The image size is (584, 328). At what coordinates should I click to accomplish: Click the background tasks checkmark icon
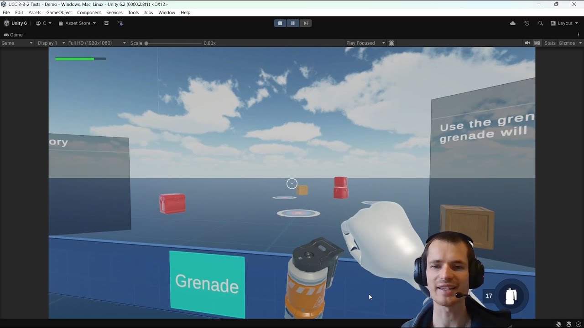coord(578,324)
